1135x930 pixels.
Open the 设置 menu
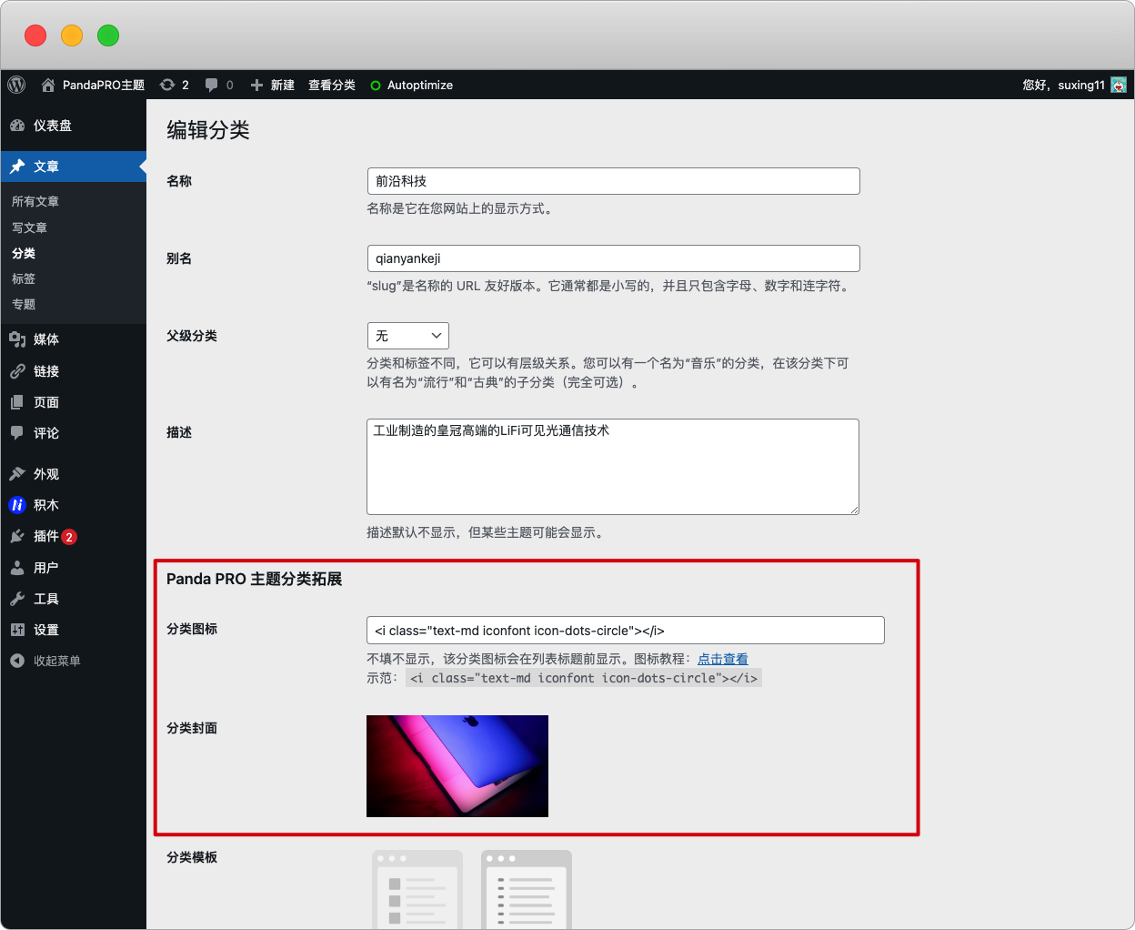(x=73, y=630)
